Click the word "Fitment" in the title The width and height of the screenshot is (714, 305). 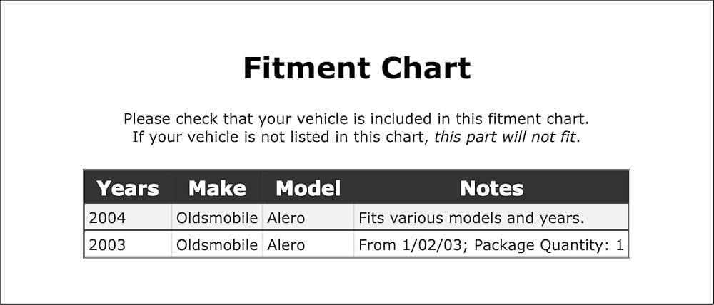coord(305,68)
